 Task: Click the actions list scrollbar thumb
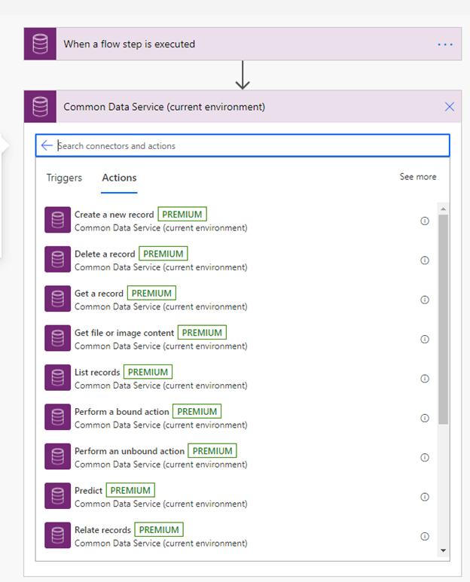point(443,319)
